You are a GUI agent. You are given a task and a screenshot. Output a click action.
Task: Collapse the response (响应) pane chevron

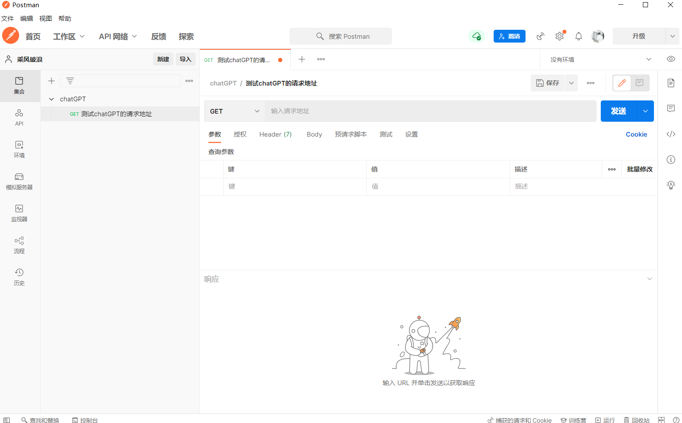[650, 279]
